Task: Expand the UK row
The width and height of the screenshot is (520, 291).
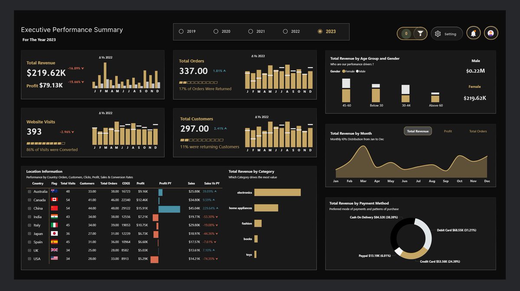Action: pyautogui.click(x=29, y=251)
